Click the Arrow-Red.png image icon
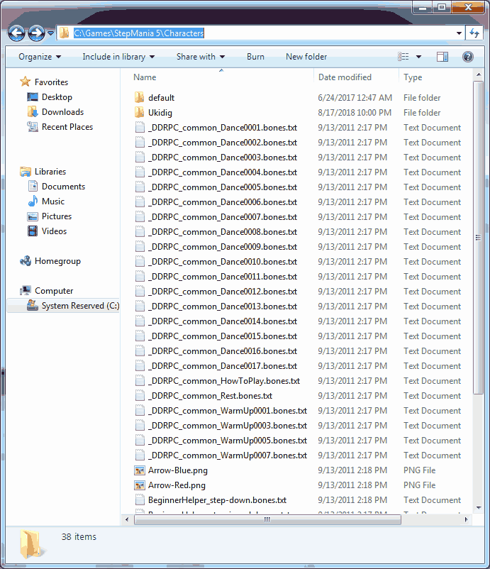Image resolution: width=490 pixels, height=569 pixels. [140, 485]
